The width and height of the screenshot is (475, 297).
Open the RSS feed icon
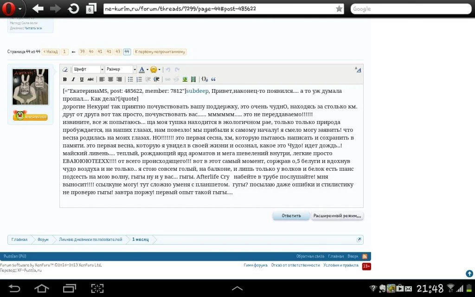click(365, 256)
